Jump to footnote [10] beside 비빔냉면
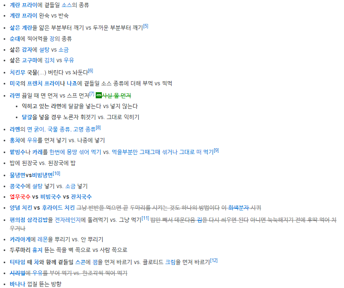Viewport: 344px width, 288px height. (x=56, y=173)
